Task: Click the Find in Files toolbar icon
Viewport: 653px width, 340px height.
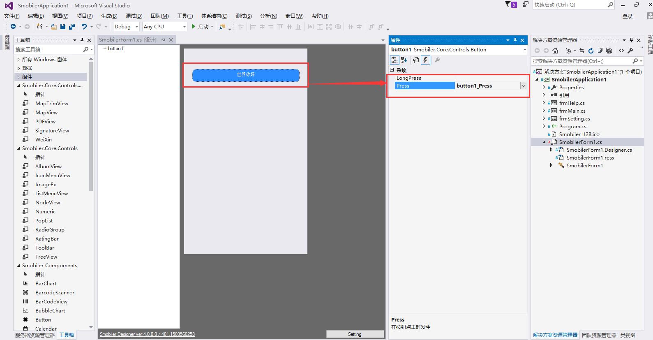Action: tap(222, 26)
